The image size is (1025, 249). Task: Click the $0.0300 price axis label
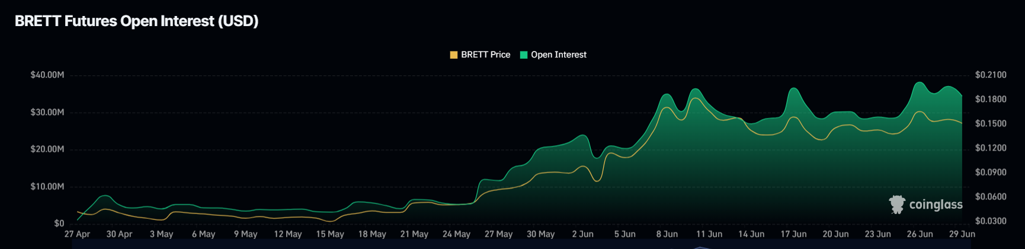coord(991,221)
